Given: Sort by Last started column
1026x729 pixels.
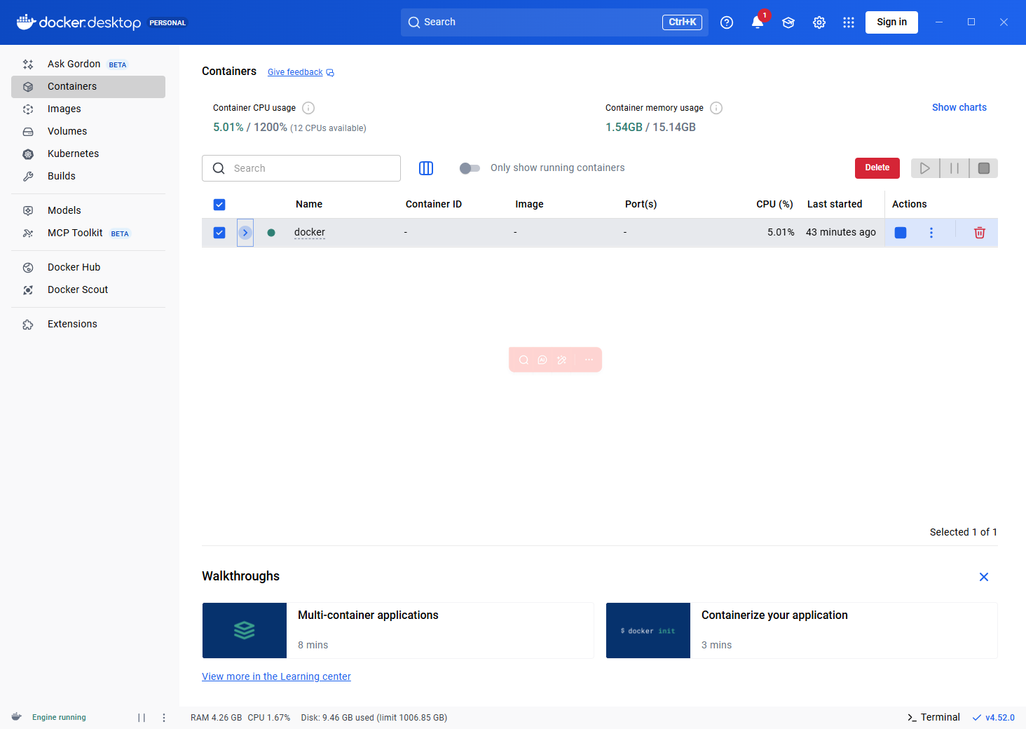Looking at the screenshot, I should 835,204.
